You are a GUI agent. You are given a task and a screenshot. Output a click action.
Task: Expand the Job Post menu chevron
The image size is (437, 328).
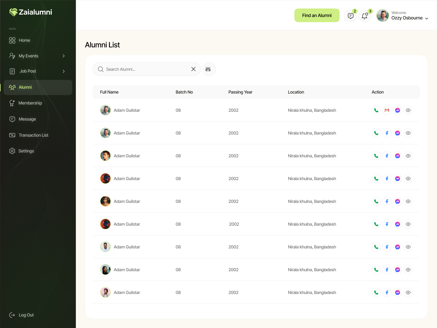click(x=63, y=71)
